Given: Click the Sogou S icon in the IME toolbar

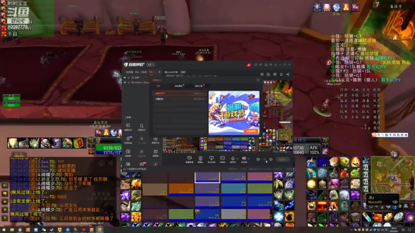Looking at the screenshot, I should click(374, 135).
